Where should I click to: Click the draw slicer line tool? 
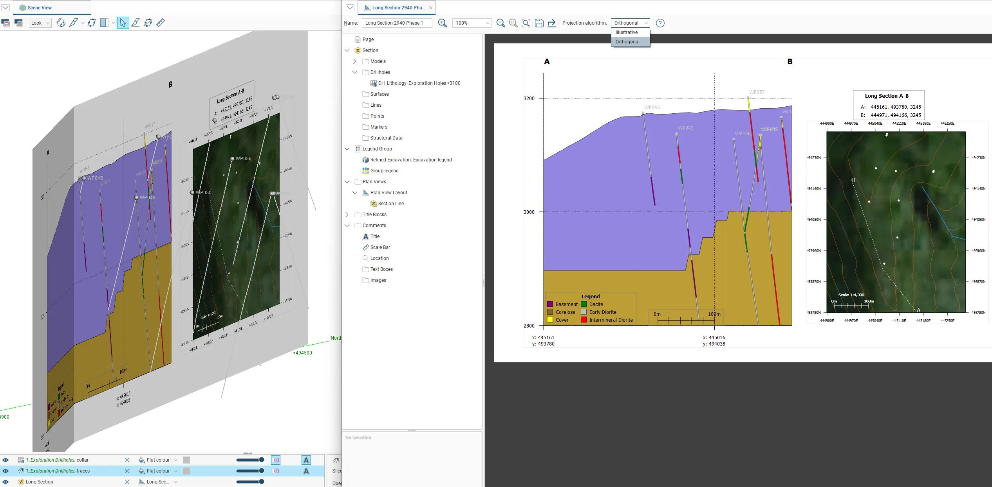coord(136,23)
